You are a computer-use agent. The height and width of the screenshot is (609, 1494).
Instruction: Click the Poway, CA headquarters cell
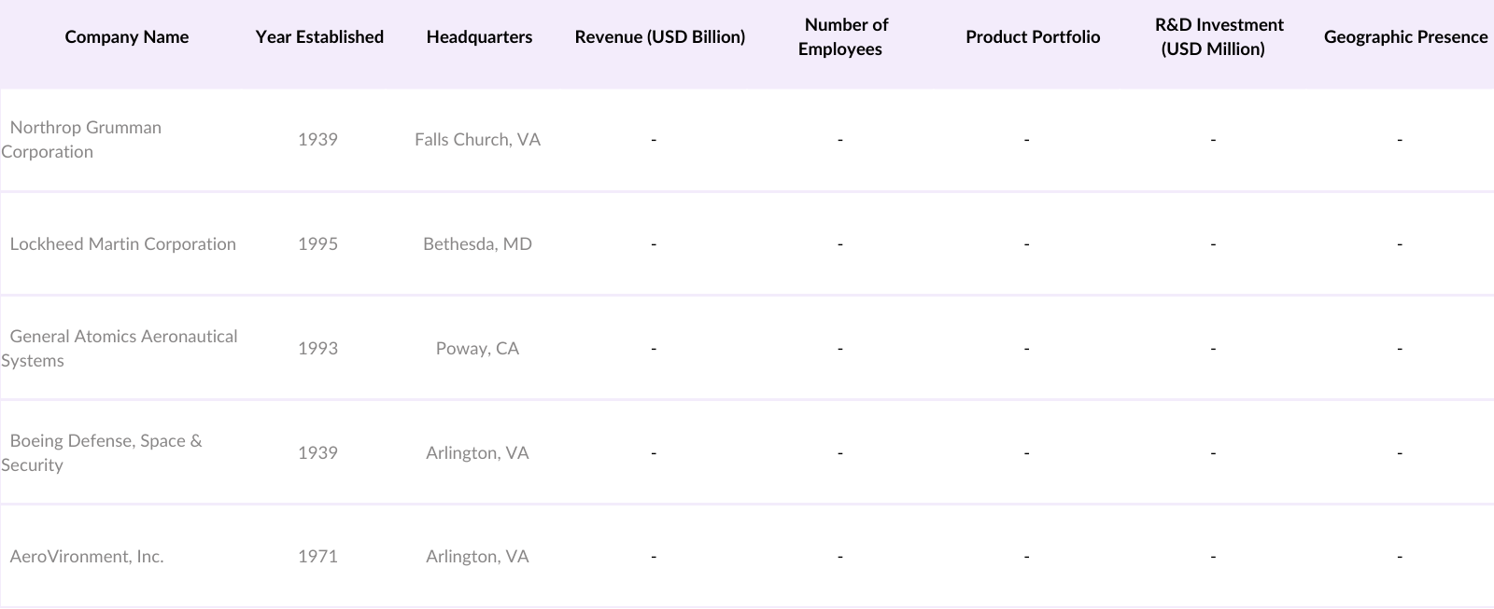[477, 349]
